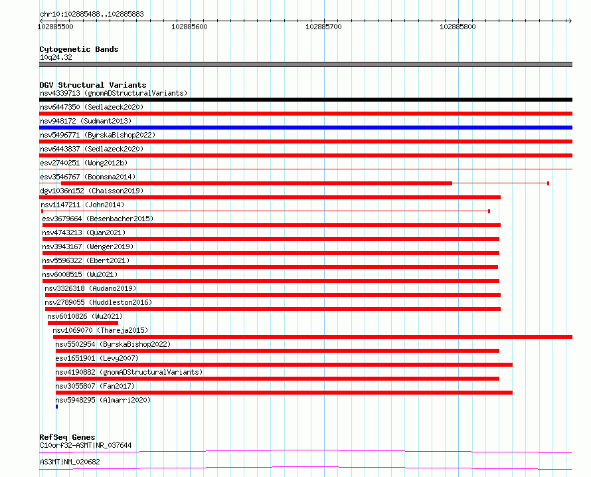Open dgv1036n152 (Chaisson2019) variant label
This screenshot has width=591, height=477.
coord(92,191)
